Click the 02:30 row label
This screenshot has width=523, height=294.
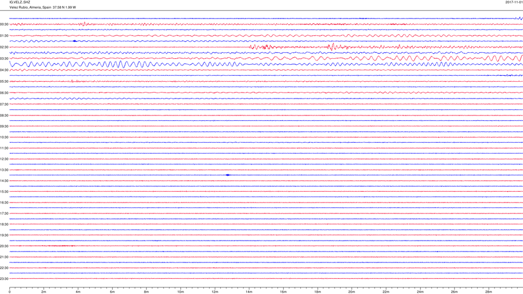click(x=4, y=47)
